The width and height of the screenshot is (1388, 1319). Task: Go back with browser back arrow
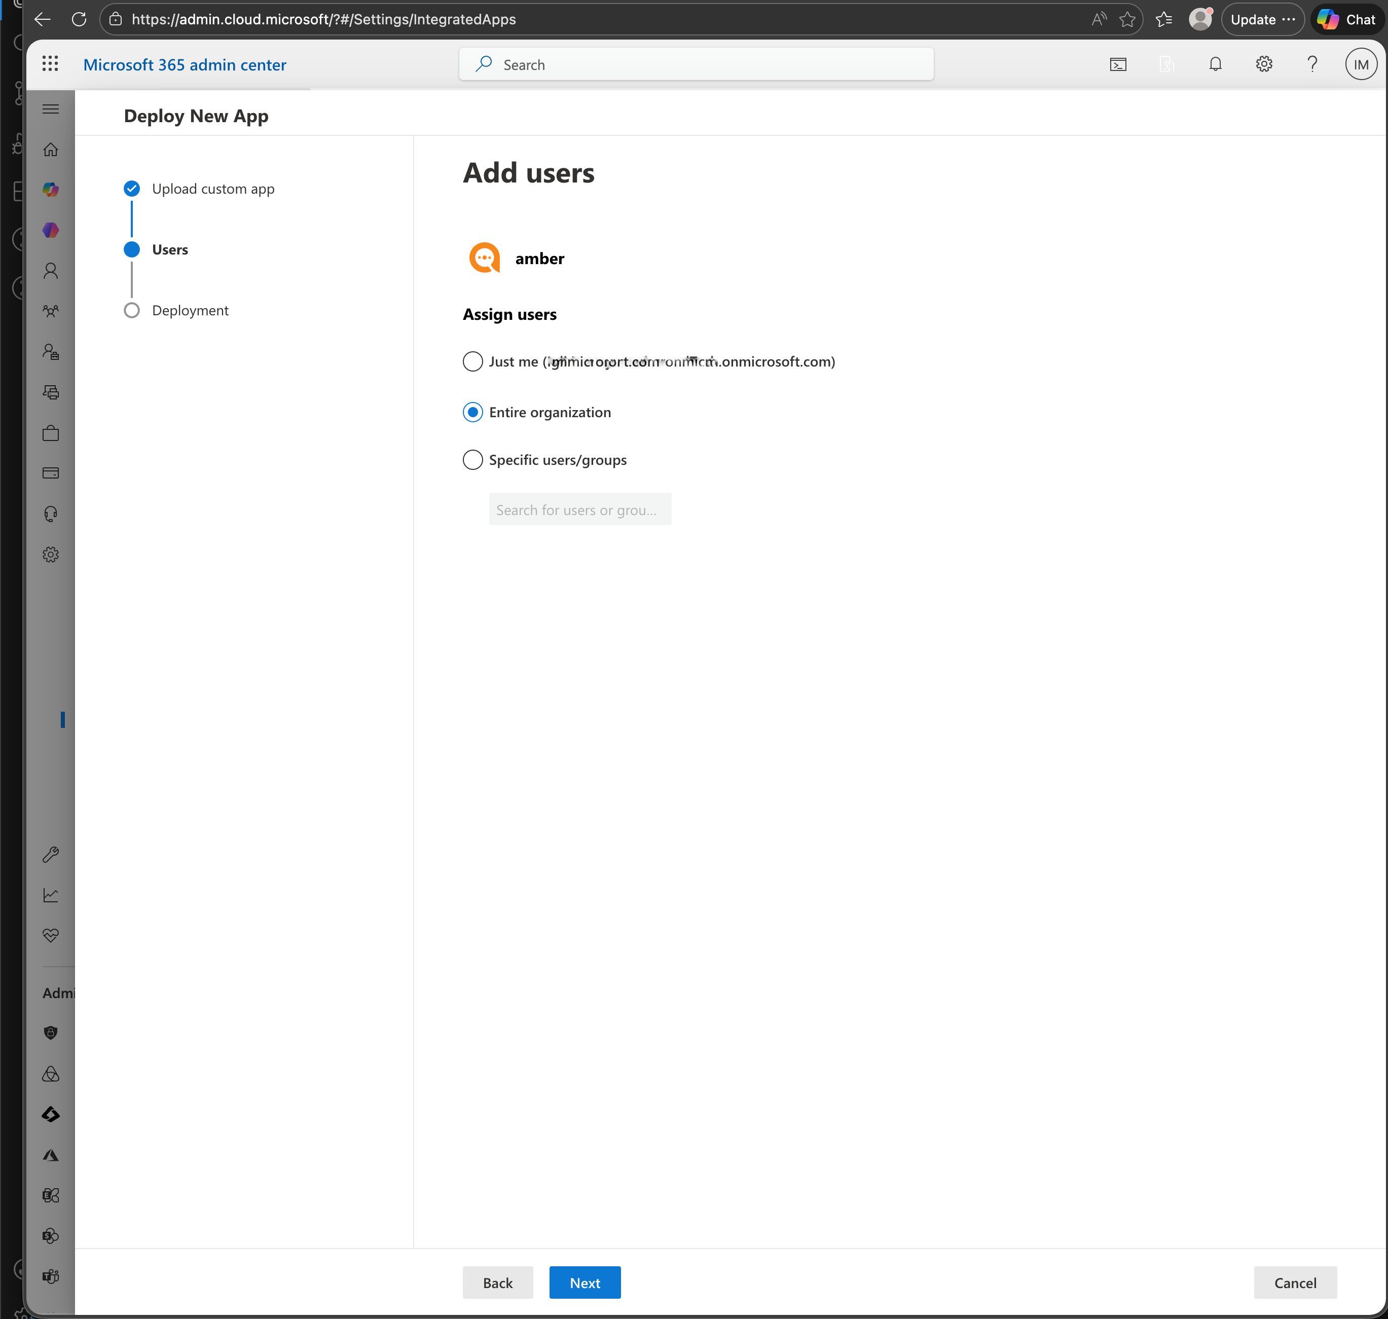[42, 20]
